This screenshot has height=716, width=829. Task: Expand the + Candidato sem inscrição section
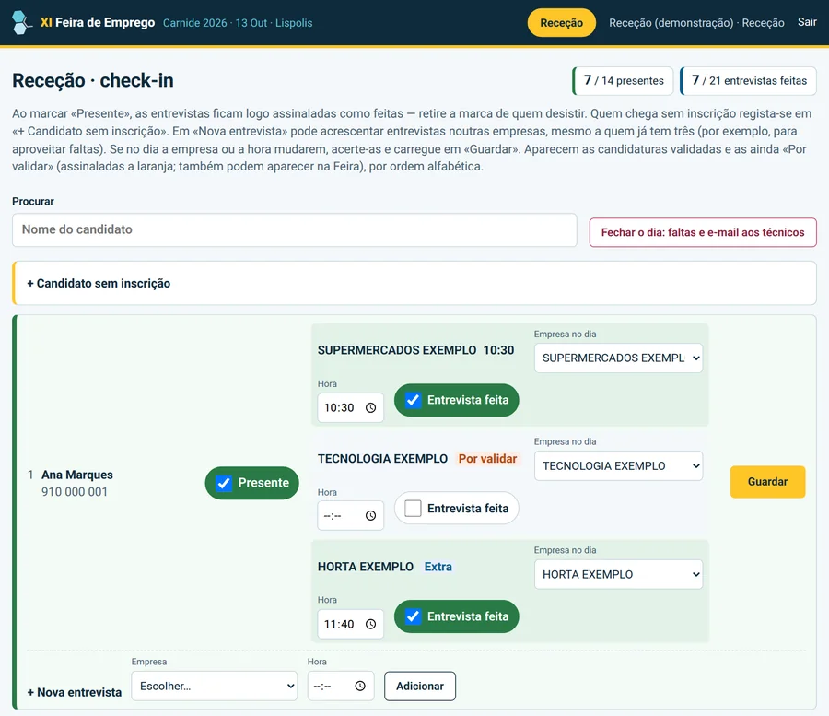coord(415,283)
